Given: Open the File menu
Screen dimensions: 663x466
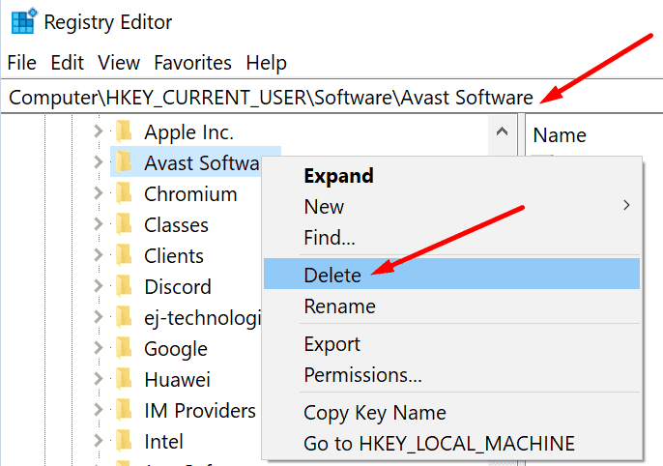Looking at the screenshot, I should coord(22,63).
